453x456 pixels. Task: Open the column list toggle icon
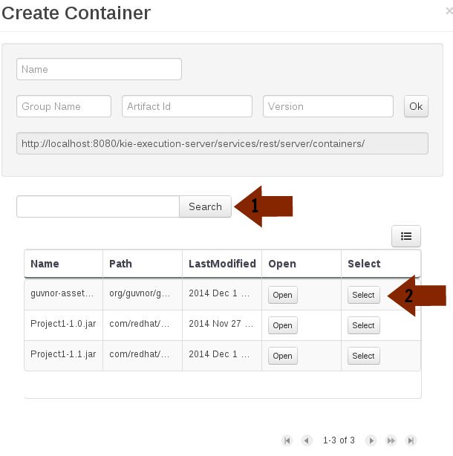[406, 236]
